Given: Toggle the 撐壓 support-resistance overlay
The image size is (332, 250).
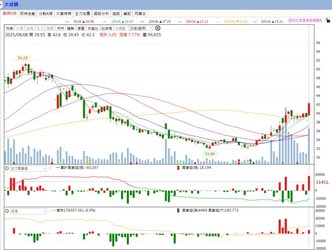Looking at the screenshot, I should (81, 28).
